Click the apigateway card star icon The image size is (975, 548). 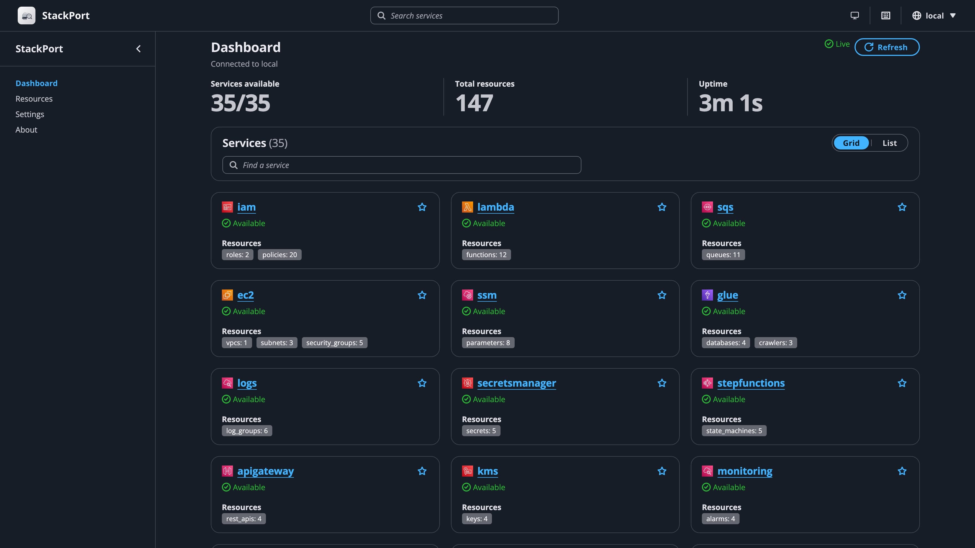(422, 471)
